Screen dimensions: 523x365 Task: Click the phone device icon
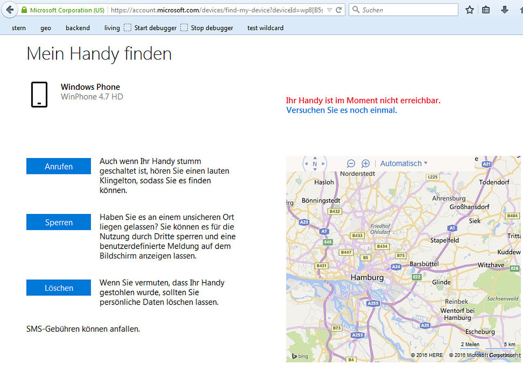(x=39, y=95)
